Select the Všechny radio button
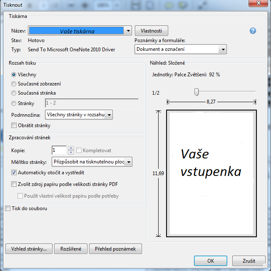 point(14,75)
